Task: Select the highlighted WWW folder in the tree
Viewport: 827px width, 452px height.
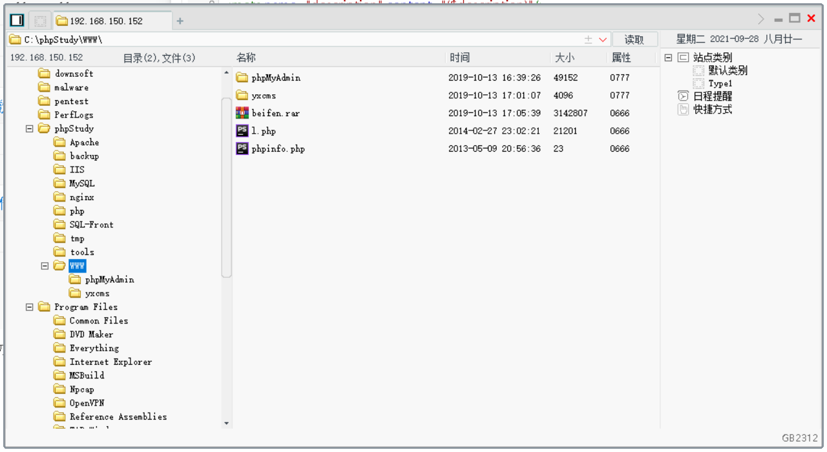Action: (78, 266)
